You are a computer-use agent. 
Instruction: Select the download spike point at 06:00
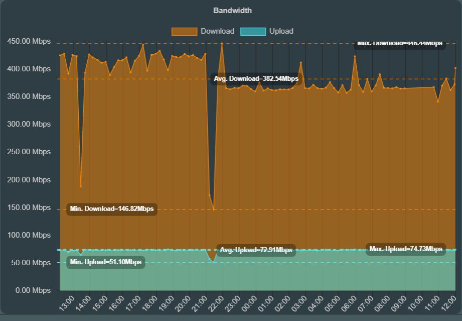pos(355,56)
